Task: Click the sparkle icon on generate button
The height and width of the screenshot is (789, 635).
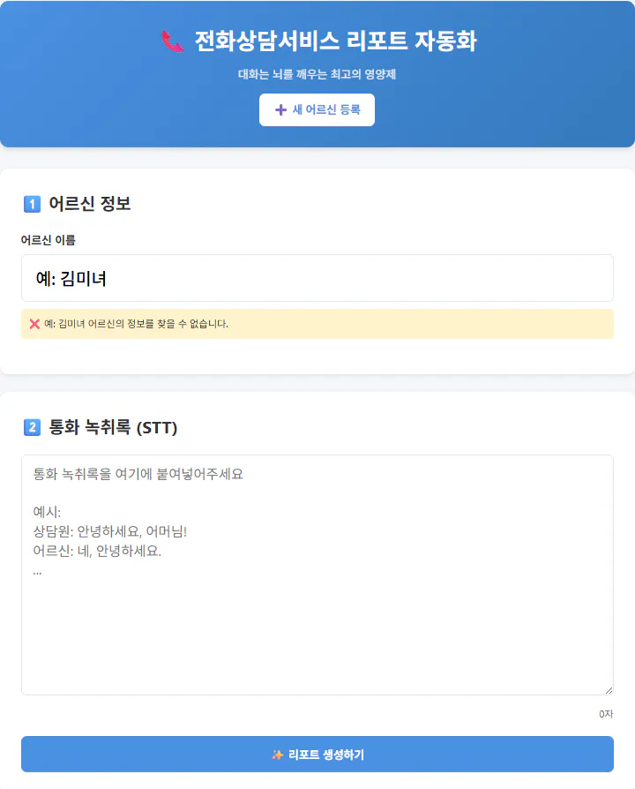Action: [x=277, y=755]
